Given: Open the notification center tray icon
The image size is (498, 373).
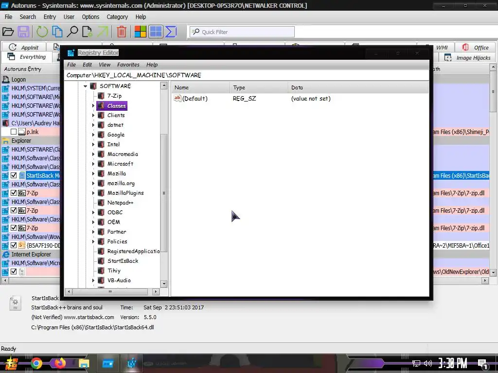Looking at the screenshot, I should [x=483, y=364].
